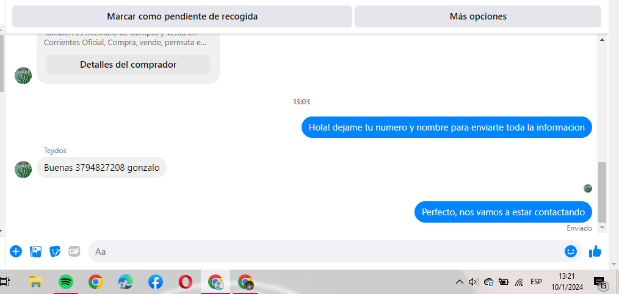Image resolution: width=619 pixels, height=294 pixels.
Task: Open the plus more-actions icon
Action: point(16,251)
